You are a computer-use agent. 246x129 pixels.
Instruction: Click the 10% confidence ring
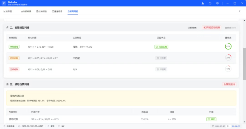click(228, 69)
